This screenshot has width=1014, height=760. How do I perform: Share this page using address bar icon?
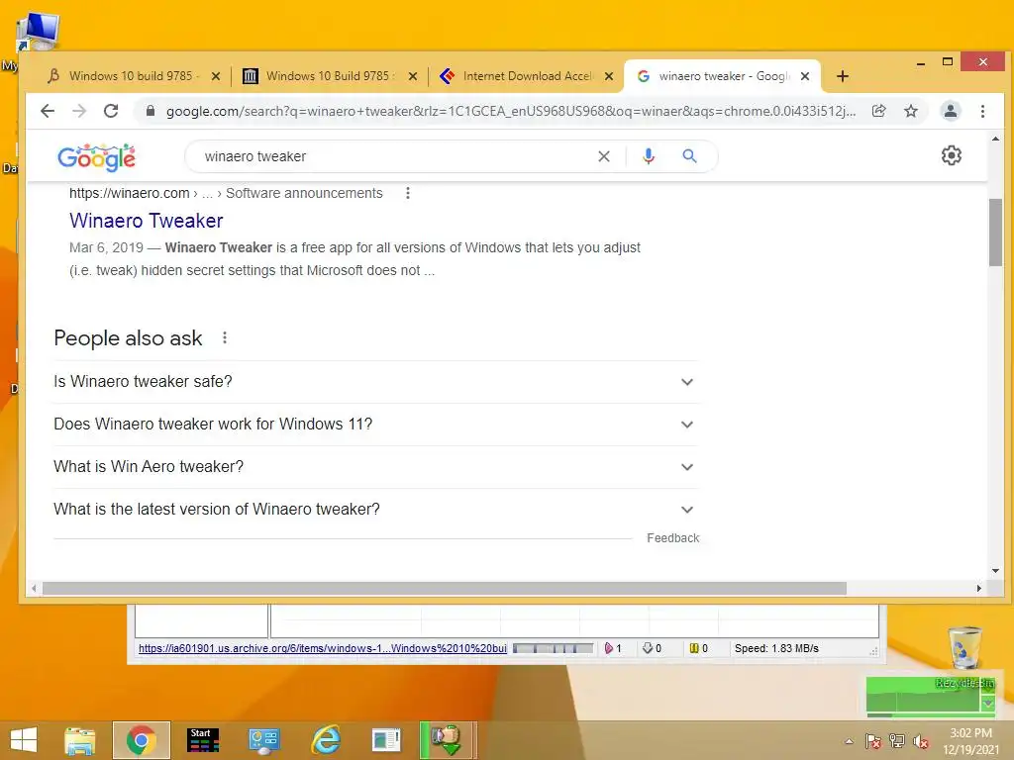point(879,111)
